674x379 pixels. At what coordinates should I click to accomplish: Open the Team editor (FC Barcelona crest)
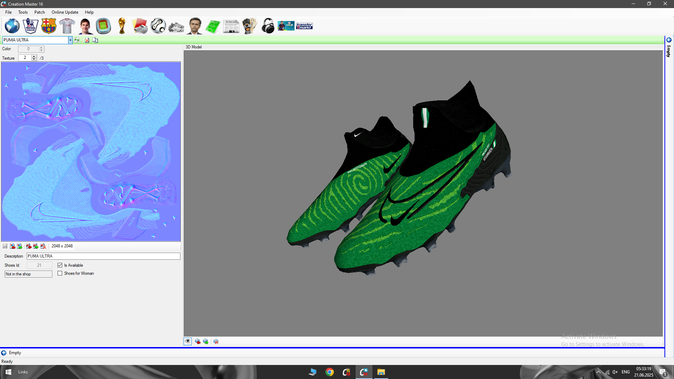(x=48, y=26)
